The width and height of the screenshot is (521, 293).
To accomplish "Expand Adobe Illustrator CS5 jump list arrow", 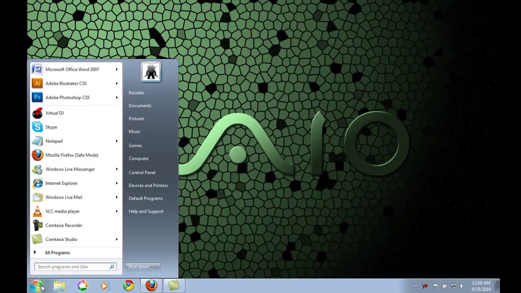I will pyautogui.click(x=116, y=83).
